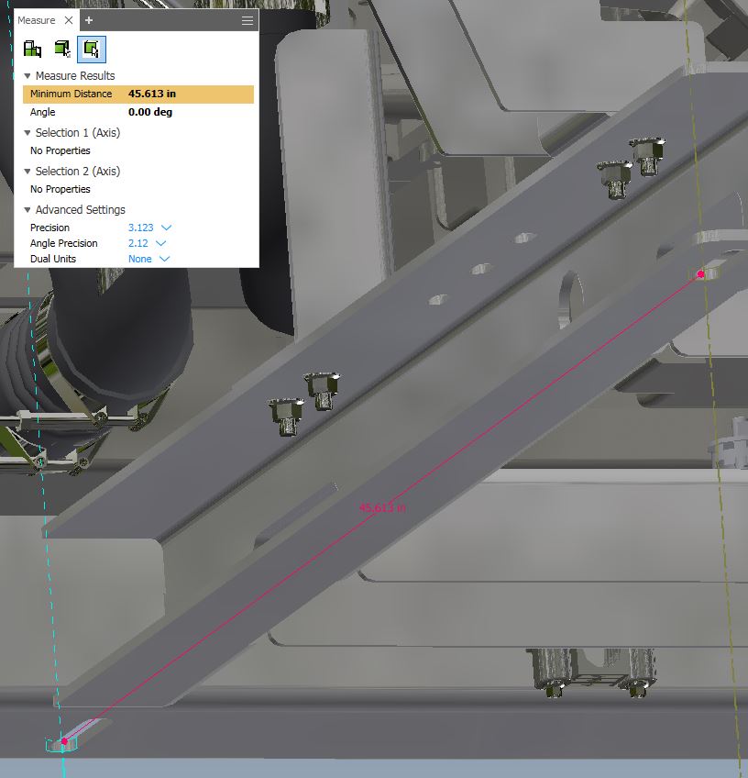Collapse the Selection 2 (Axis) section
This screenshot has height=778, width=748.
(x=28, y=171)
